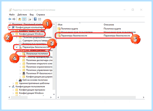Click Политика разрешения имен folder icon
The width and height of the screenshot is (153, 111).
coord(20,37)
